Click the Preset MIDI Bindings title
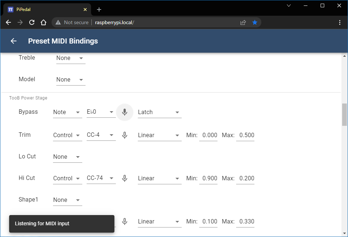The width and height of the screenshot is (348, 237). point(63,41)
